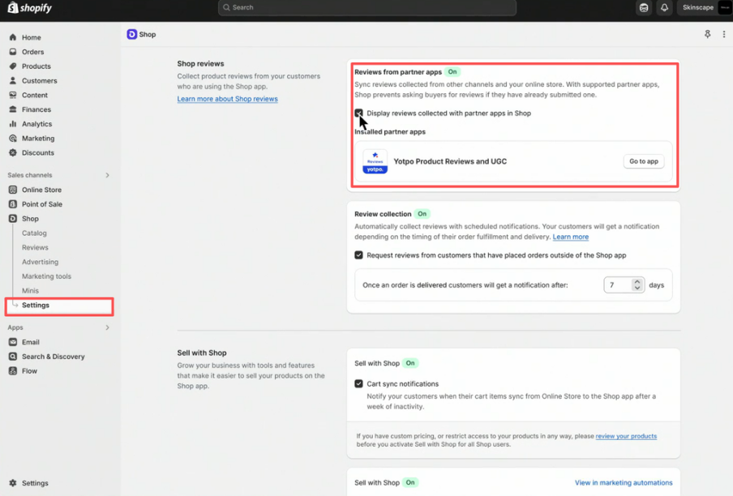The width and height of the screenshot is (733, 496).
Task: Open the Flow app icon
Action: point(13,371)
